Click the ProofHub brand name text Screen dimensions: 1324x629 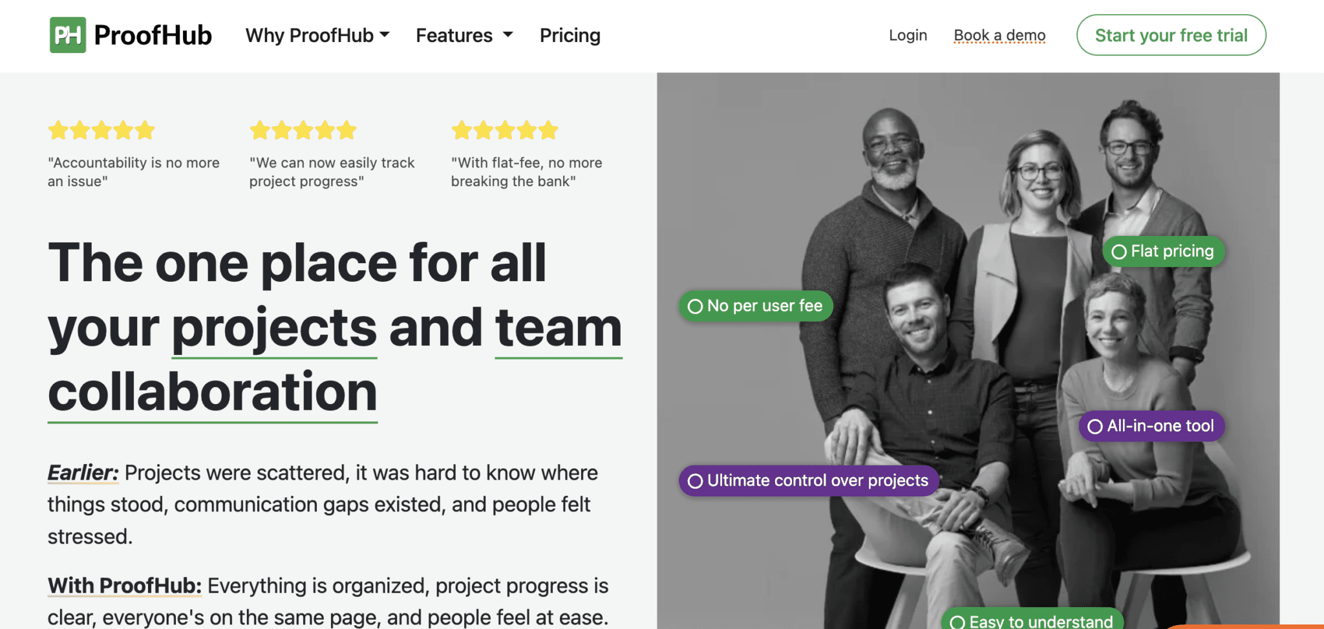click(x=153, y=36)
